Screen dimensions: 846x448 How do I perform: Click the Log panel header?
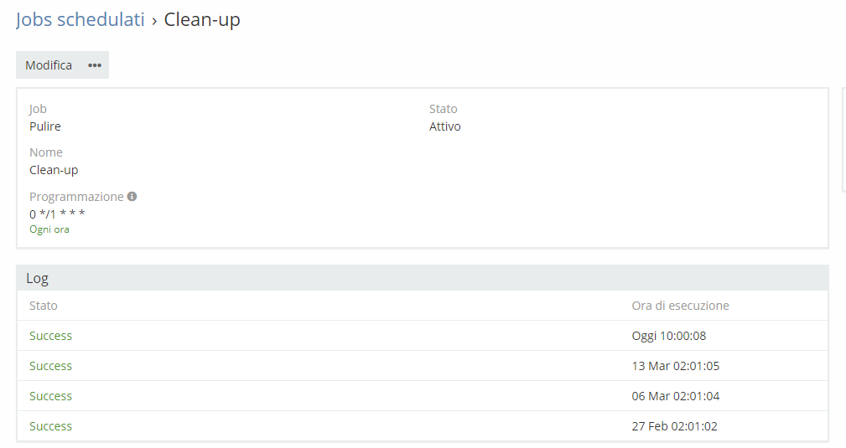[x=38, y=278]
